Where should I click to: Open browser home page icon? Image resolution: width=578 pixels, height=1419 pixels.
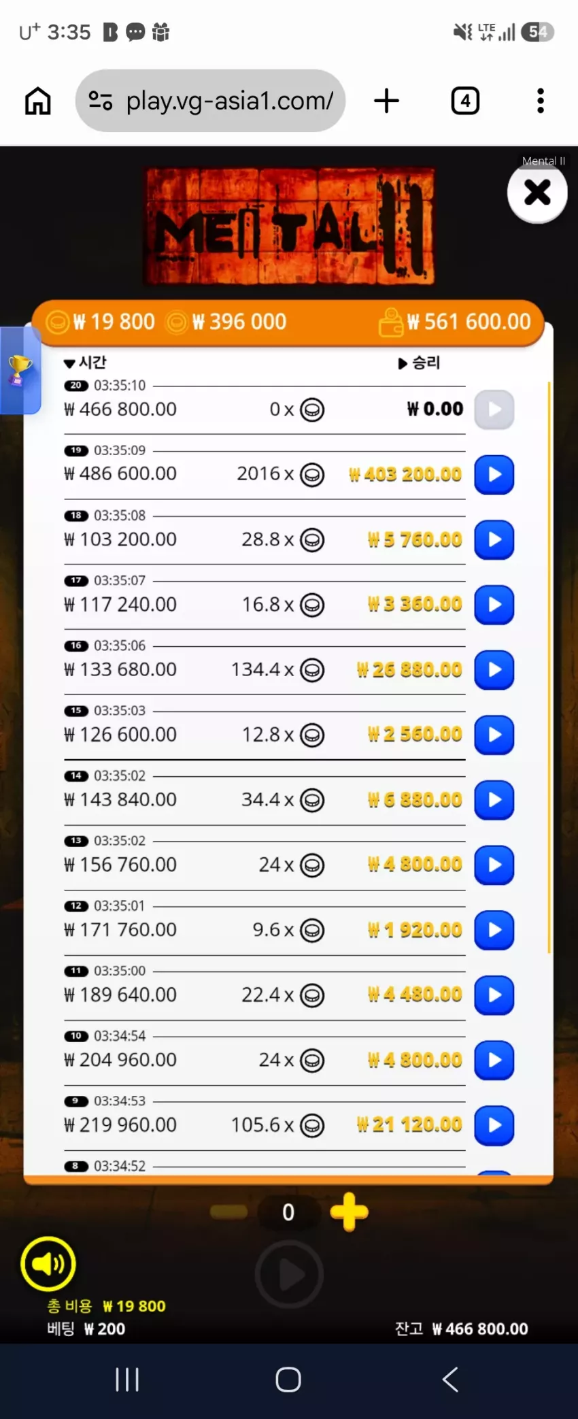tap(38, 101)
